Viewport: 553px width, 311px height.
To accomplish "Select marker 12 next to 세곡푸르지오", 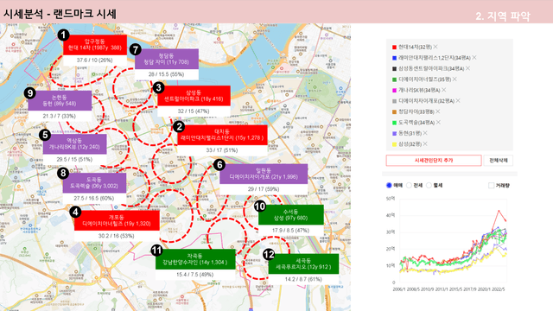I will coord(269,254).
